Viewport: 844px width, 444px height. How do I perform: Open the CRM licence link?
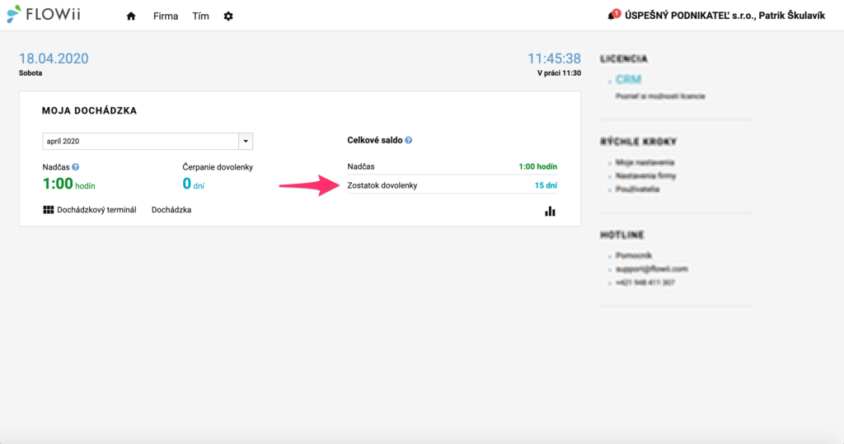pos(628,80)
